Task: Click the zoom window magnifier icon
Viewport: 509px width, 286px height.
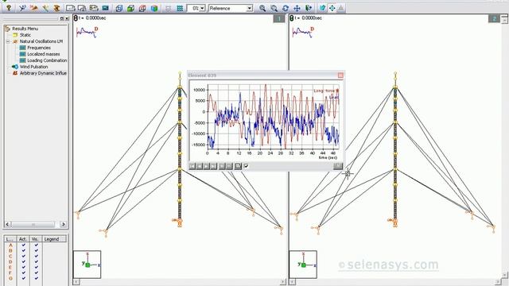Action: click(274, 8)
